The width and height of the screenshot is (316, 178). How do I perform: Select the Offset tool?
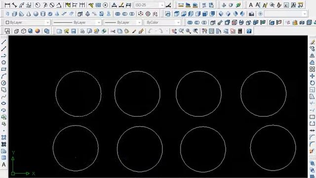coord(312,62)
